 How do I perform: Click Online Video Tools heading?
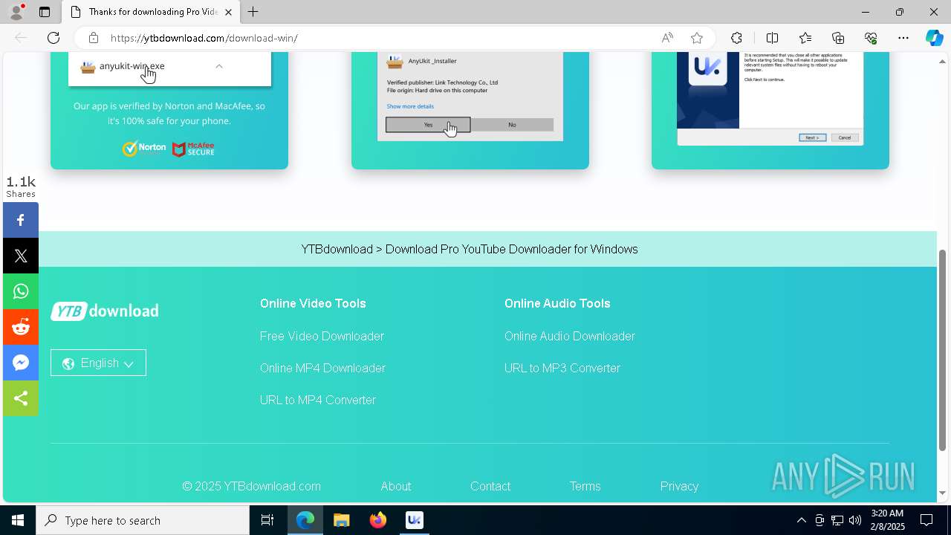(x=313, y=303)
